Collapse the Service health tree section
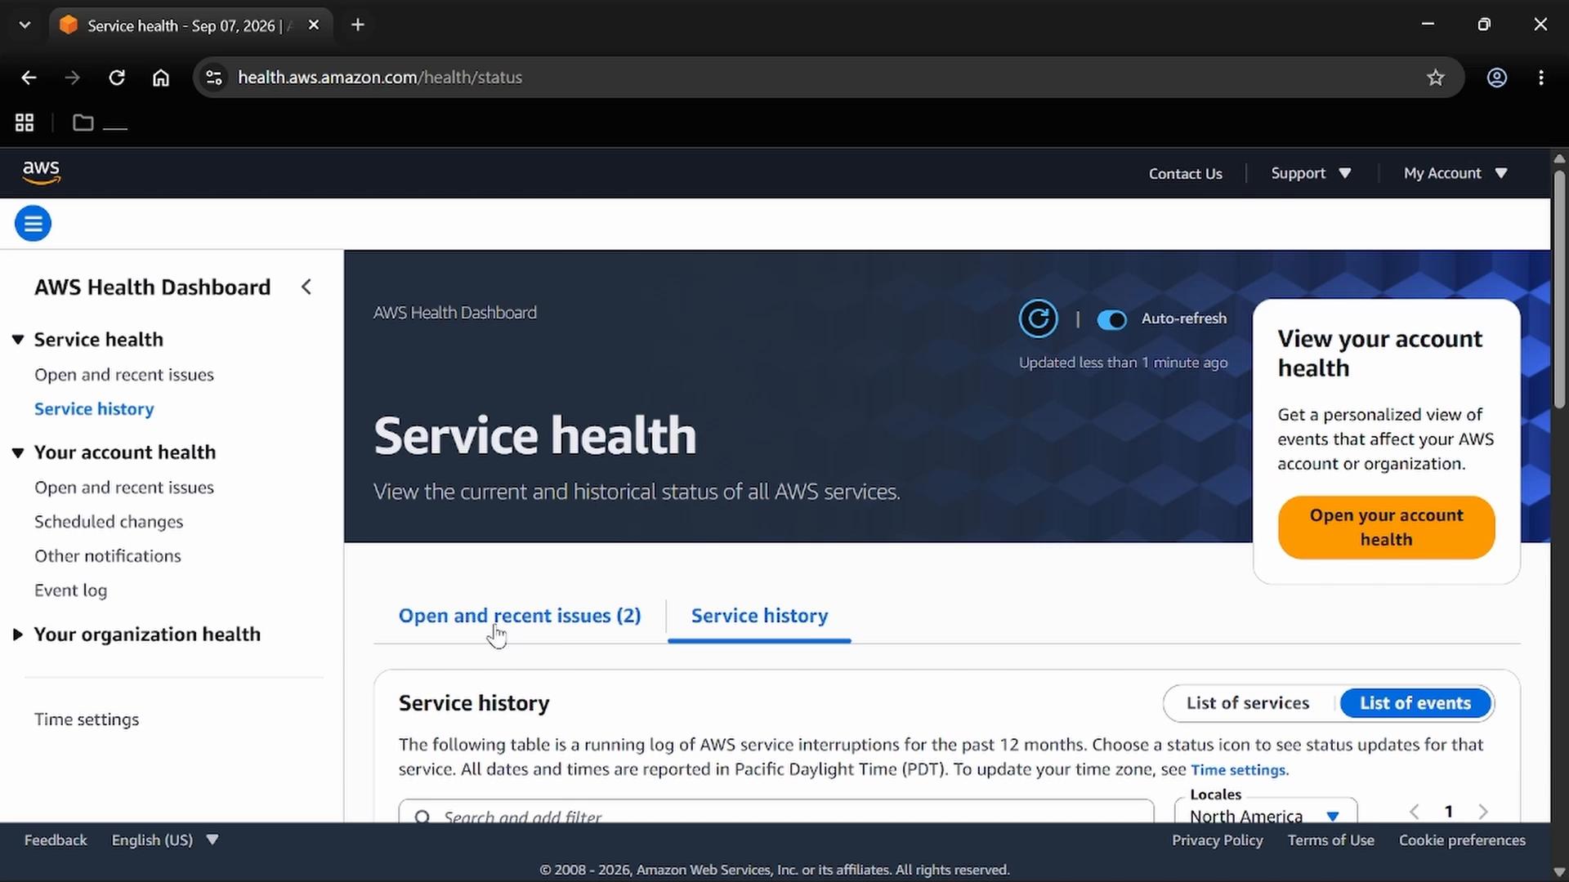 [18, 340]
